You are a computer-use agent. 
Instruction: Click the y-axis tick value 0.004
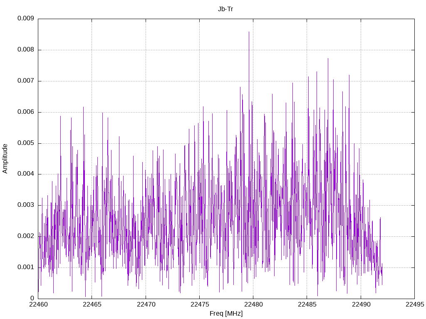26,174
